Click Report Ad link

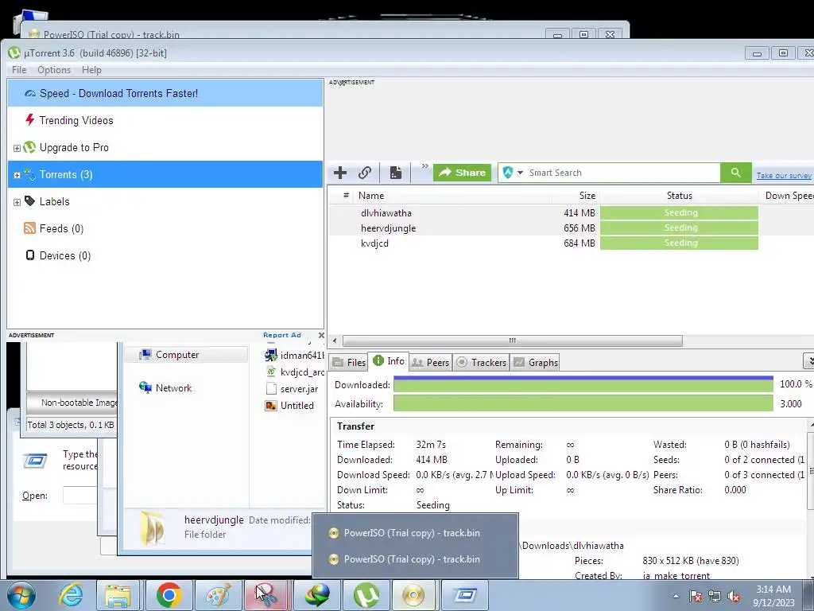282,335
